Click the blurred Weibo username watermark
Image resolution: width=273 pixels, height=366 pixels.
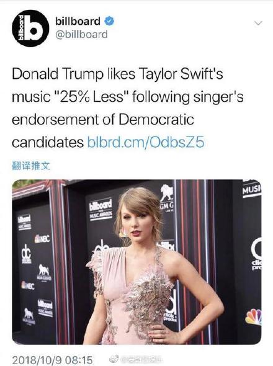142,359
